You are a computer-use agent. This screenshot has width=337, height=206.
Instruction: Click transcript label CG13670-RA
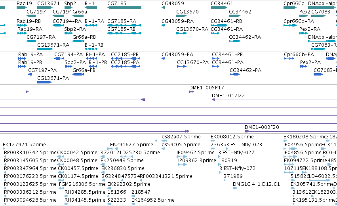point(192,29)
